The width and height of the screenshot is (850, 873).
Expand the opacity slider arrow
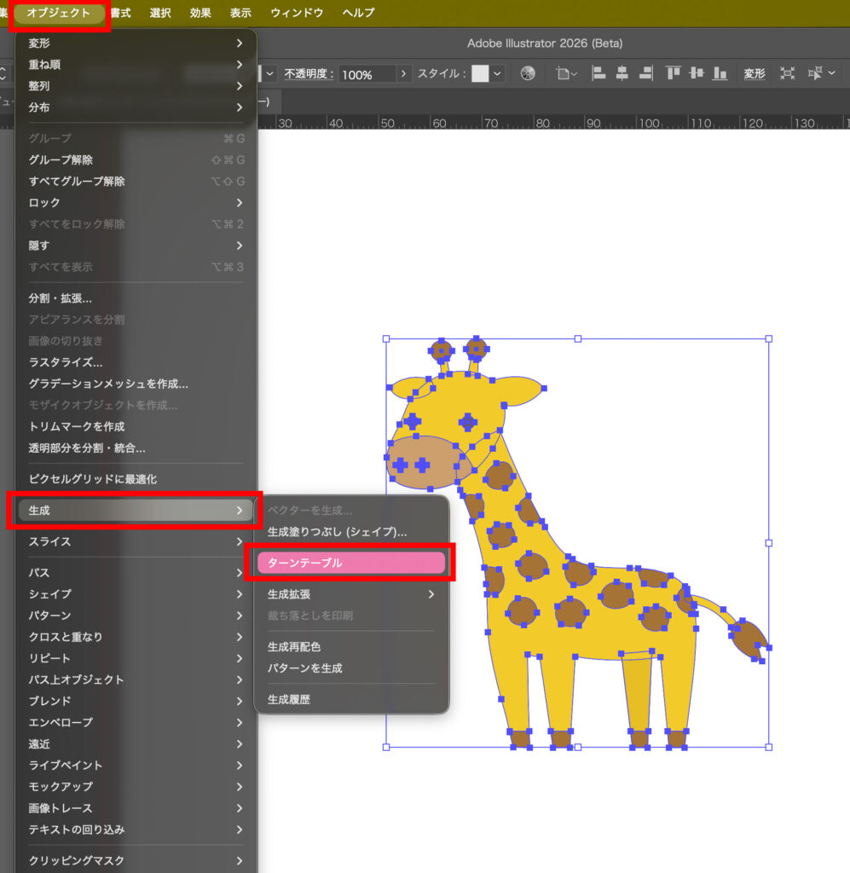pos(404,74)
